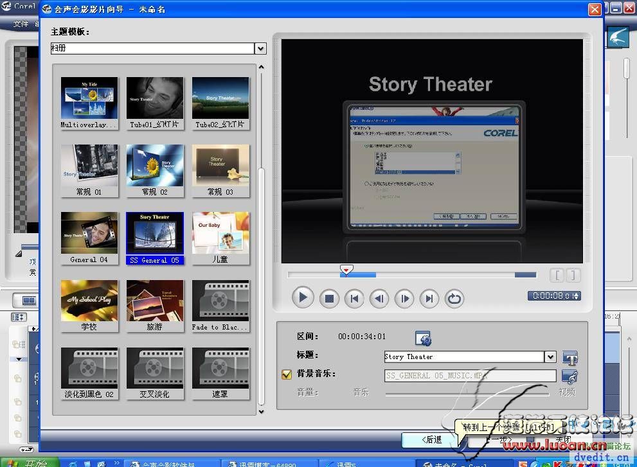Toggle the 背景音乐 checkbox
Screen dimensions: 637x467
click(x=287, y=374)
